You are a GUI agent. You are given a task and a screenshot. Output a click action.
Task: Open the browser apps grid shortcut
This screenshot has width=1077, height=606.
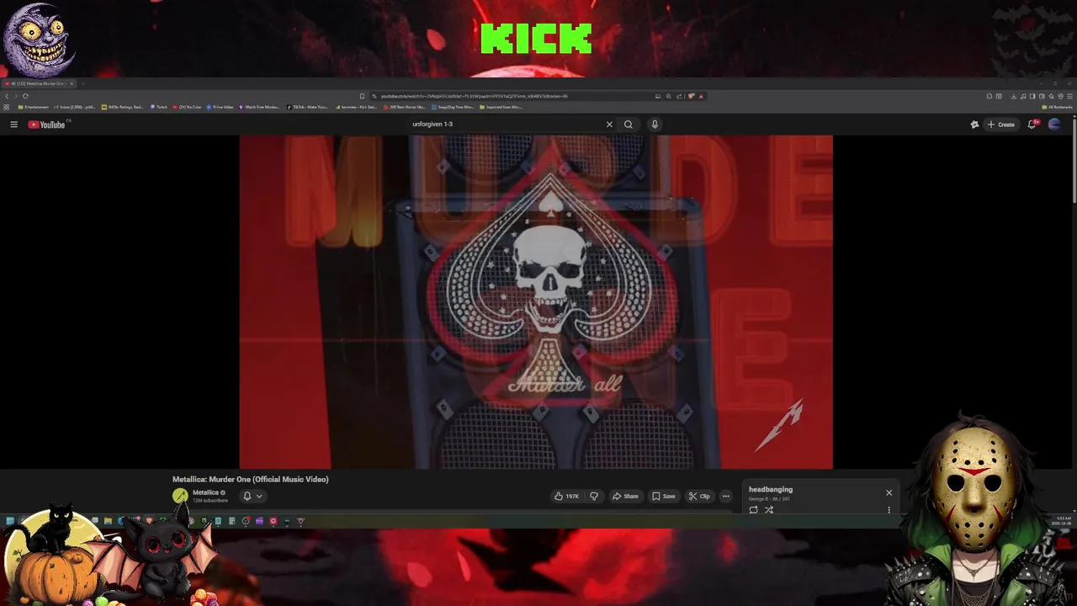pyautogui.click(x=6, y=107)
